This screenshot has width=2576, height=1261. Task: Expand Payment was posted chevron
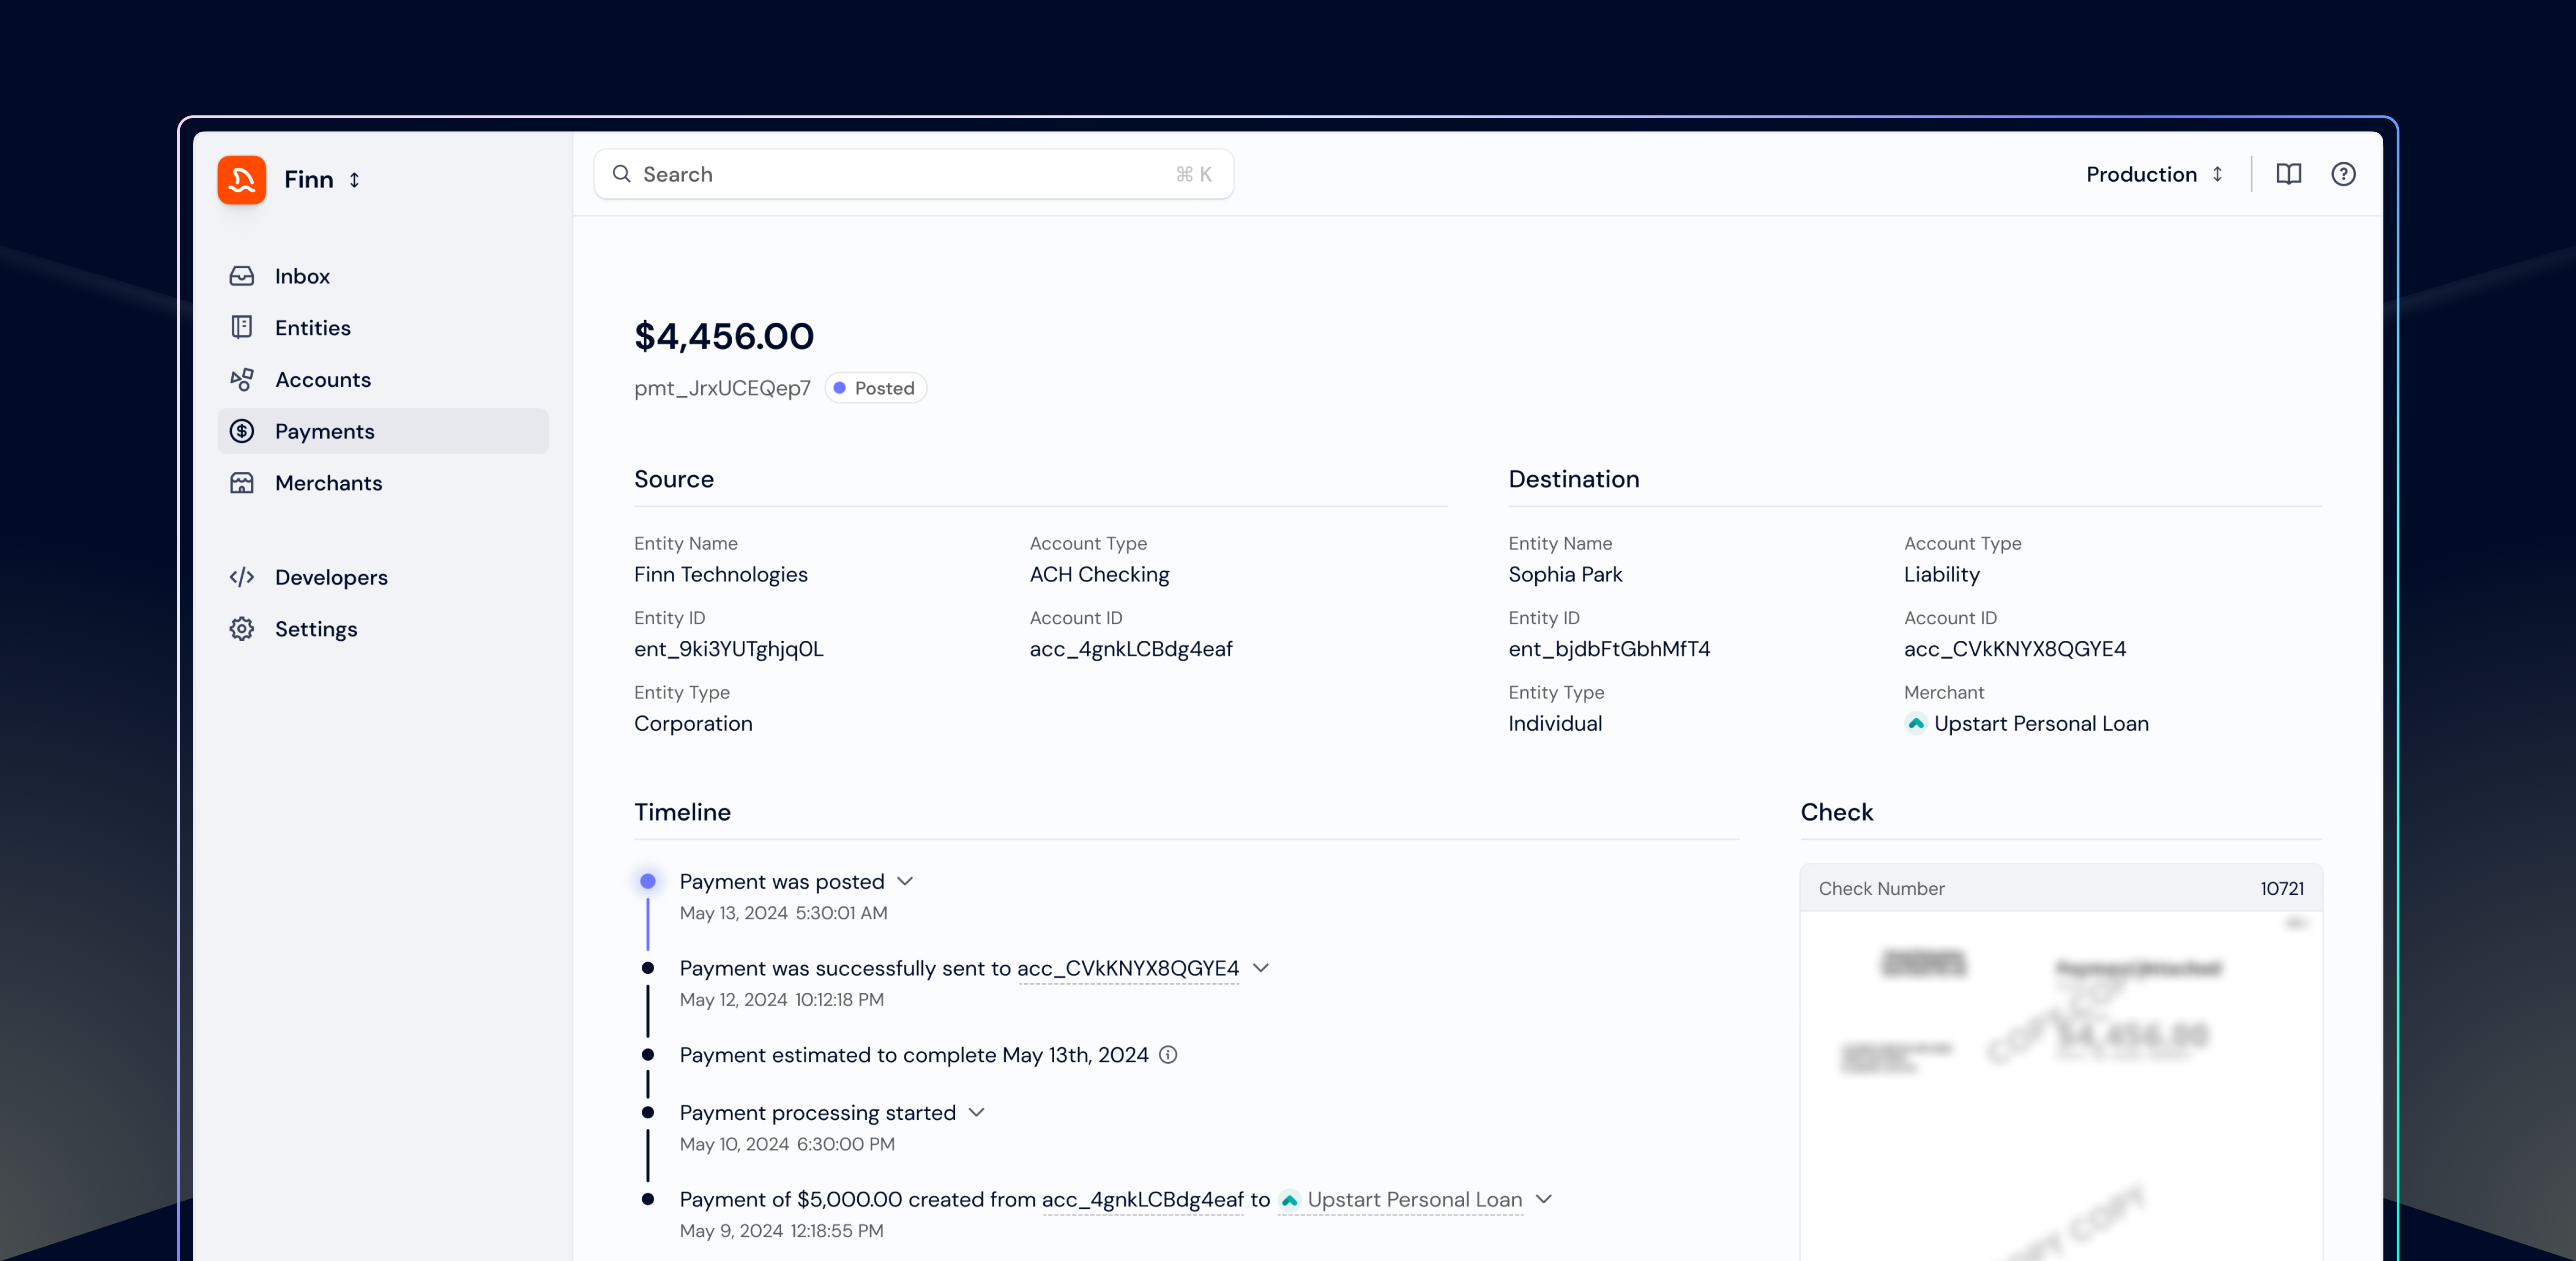905,881
